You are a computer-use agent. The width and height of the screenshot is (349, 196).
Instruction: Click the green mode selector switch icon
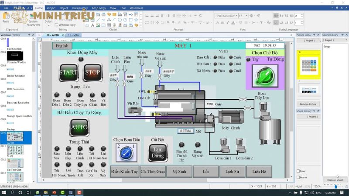(265, 75)
